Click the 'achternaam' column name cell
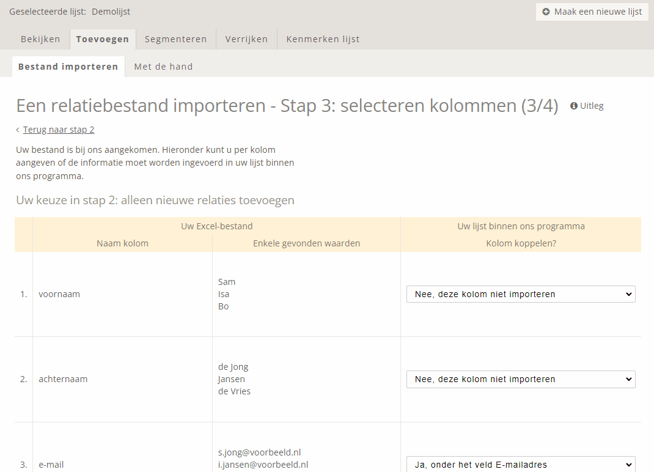 click(63, 379)
